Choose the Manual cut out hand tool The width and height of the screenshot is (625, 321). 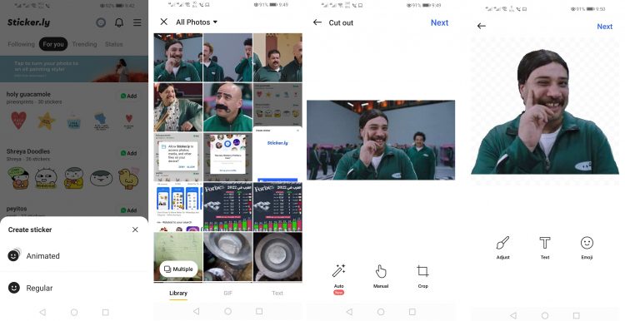(x=381, y=276)
